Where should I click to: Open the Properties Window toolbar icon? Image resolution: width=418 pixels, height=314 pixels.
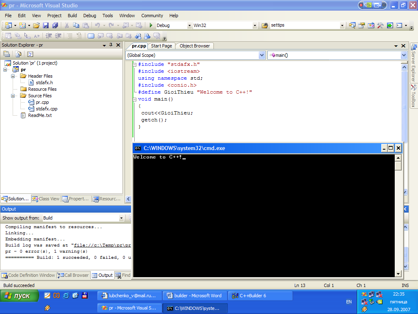coord(362,25)
